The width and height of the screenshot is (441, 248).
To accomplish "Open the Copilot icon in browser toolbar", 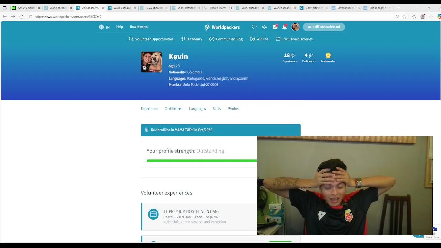I will 439,17.
